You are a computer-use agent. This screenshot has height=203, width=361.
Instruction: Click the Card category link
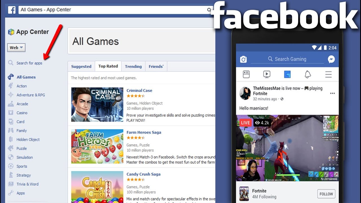pyautogui.click(x=20, y=122)
